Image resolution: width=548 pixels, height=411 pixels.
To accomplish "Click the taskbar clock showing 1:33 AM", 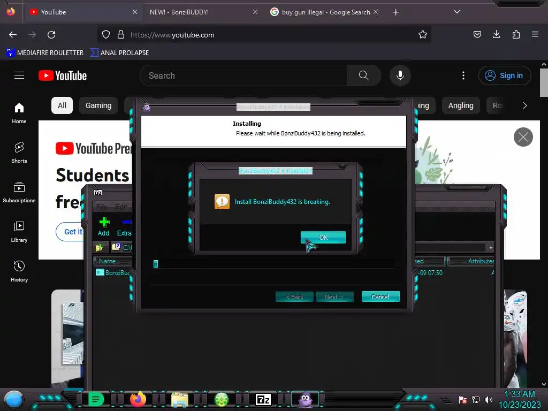I will pyautogui.click(x=519, y=399).
